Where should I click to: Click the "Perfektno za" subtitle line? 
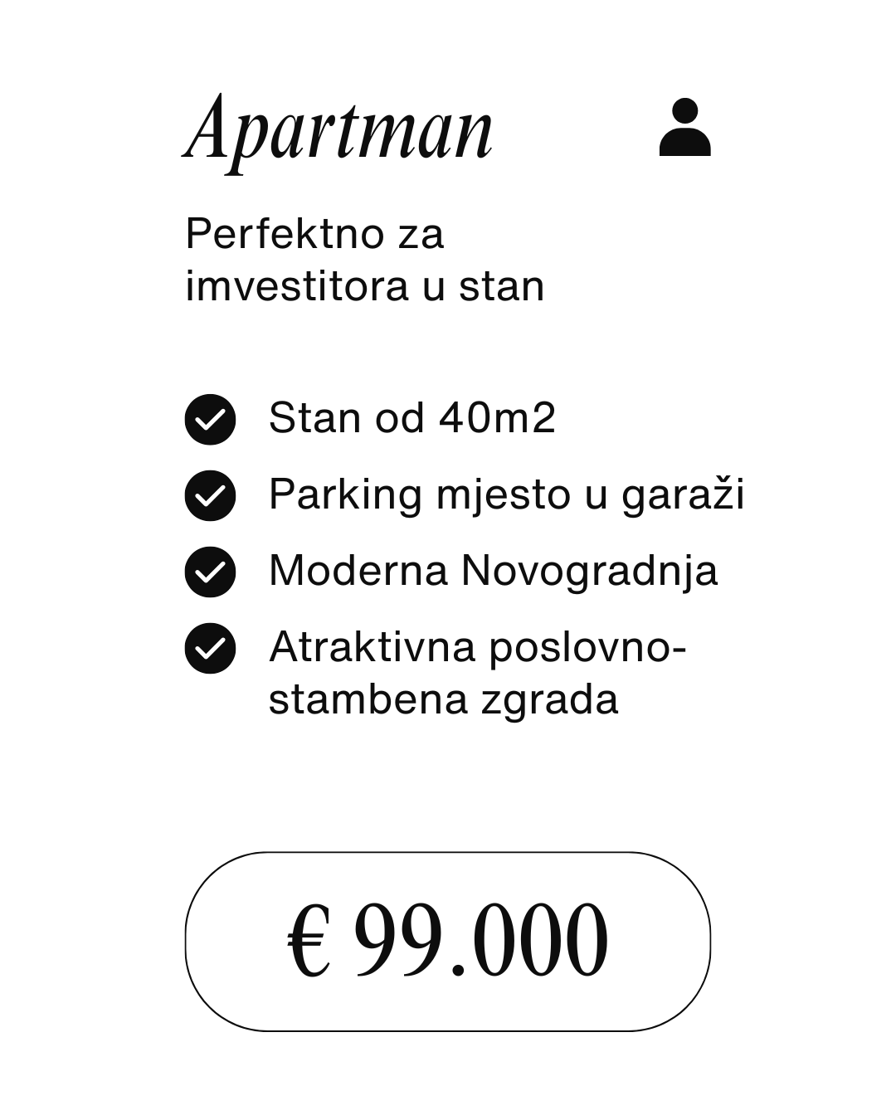coord(314,234)
